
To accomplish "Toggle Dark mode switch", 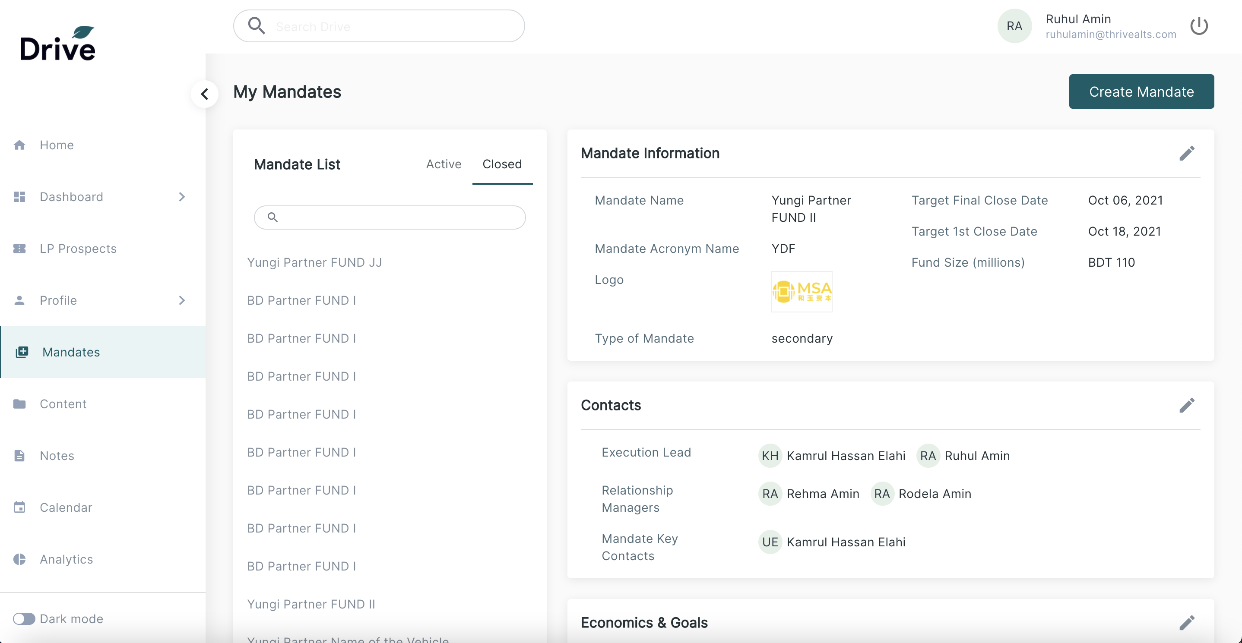I will [x=24, y=618].
